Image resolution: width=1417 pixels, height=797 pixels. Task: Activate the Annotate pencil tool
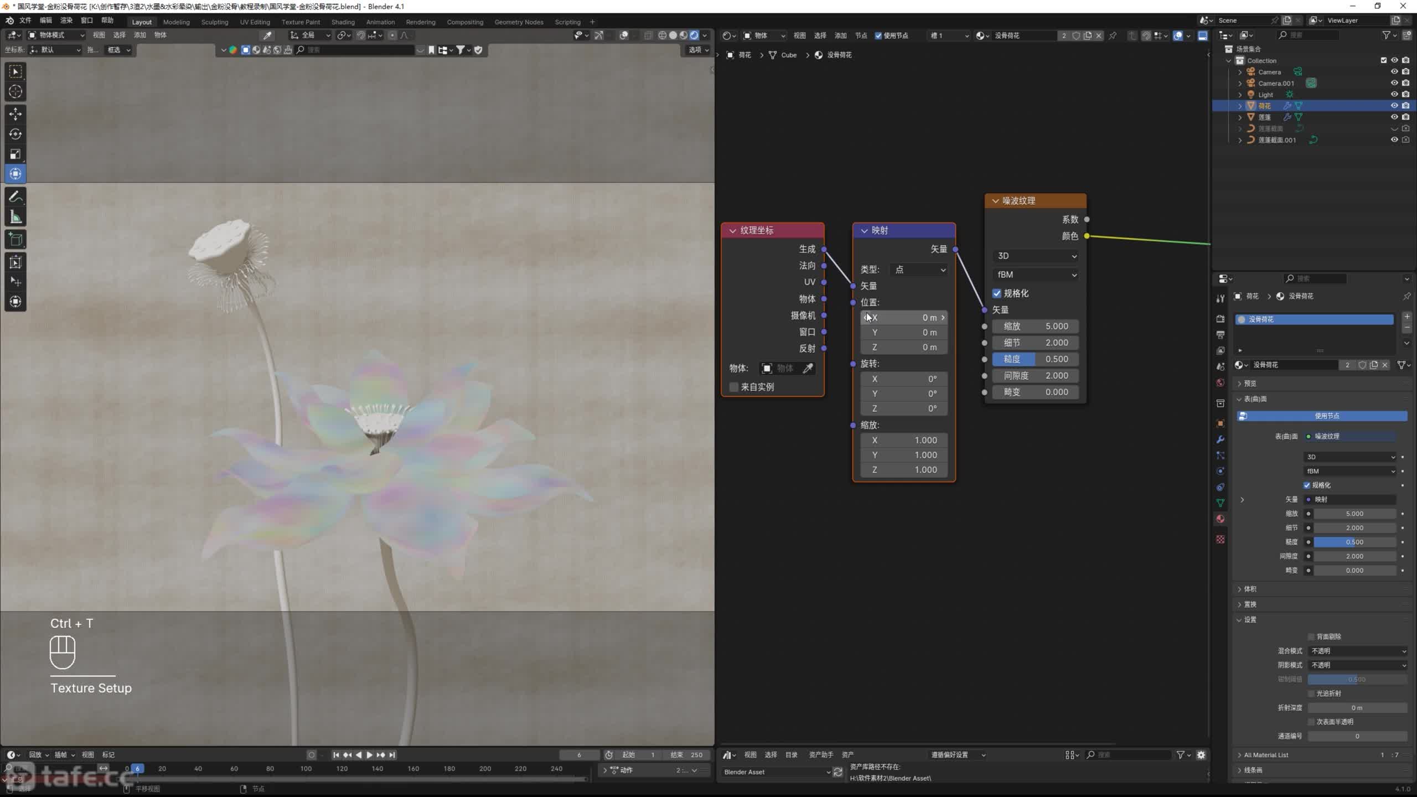click(x=15, y=196)
